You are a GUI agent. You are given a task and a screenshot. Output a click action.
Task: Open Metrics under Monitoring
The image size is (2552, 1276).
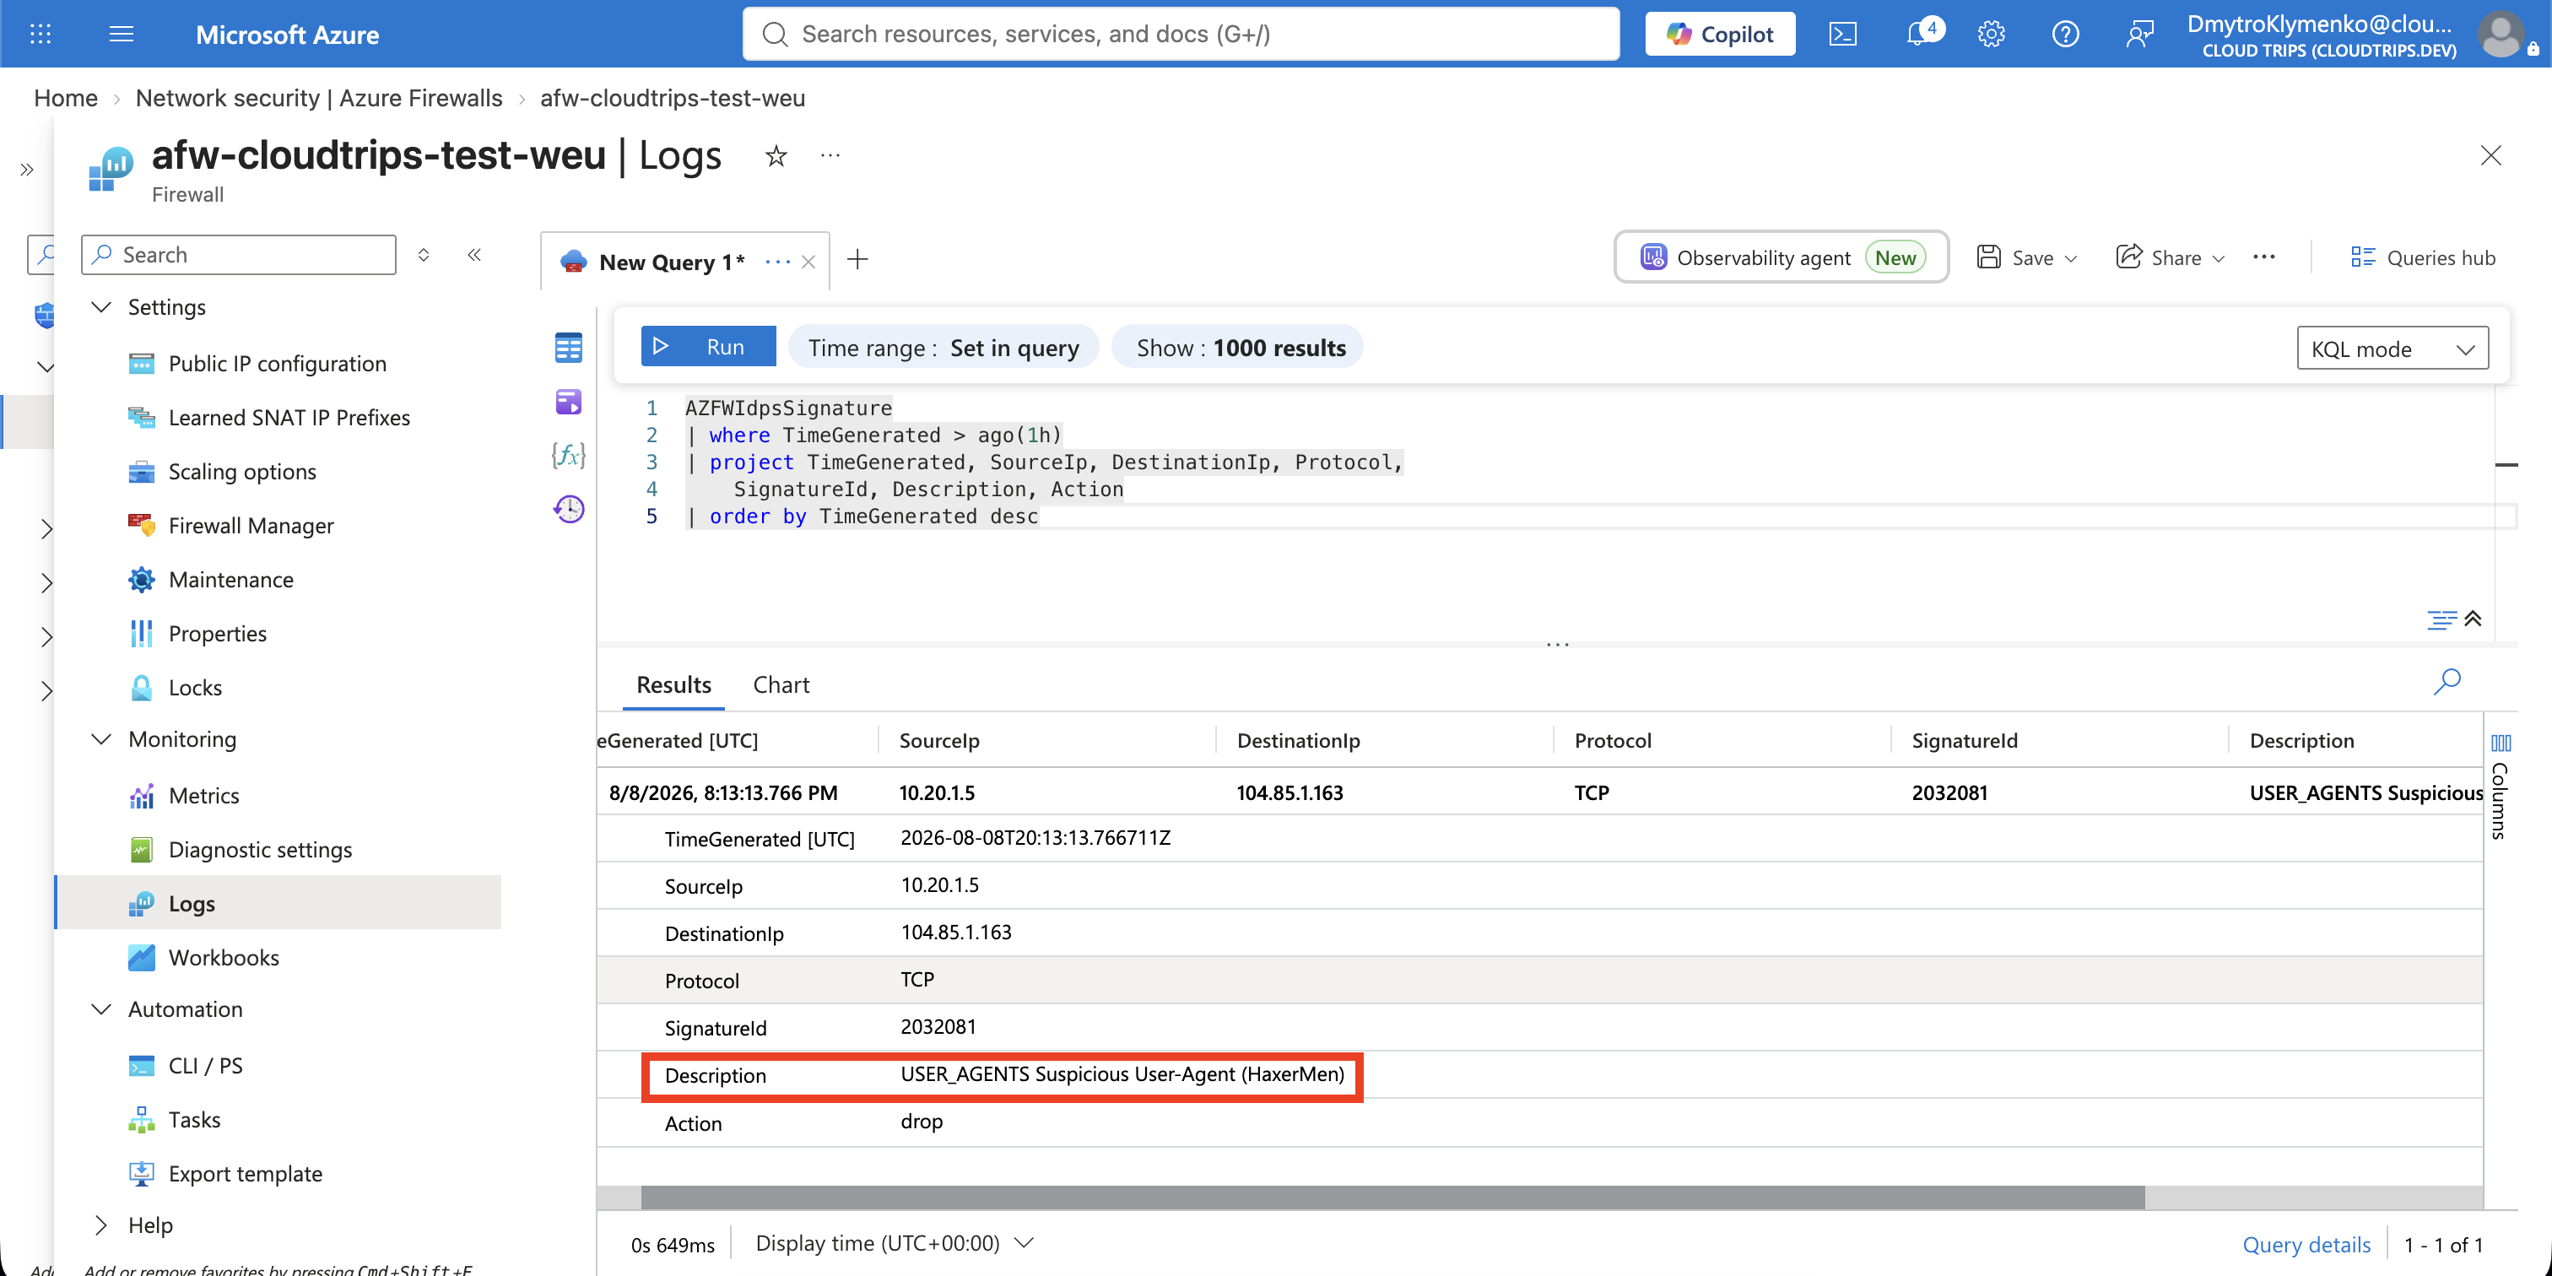point(204,796)
